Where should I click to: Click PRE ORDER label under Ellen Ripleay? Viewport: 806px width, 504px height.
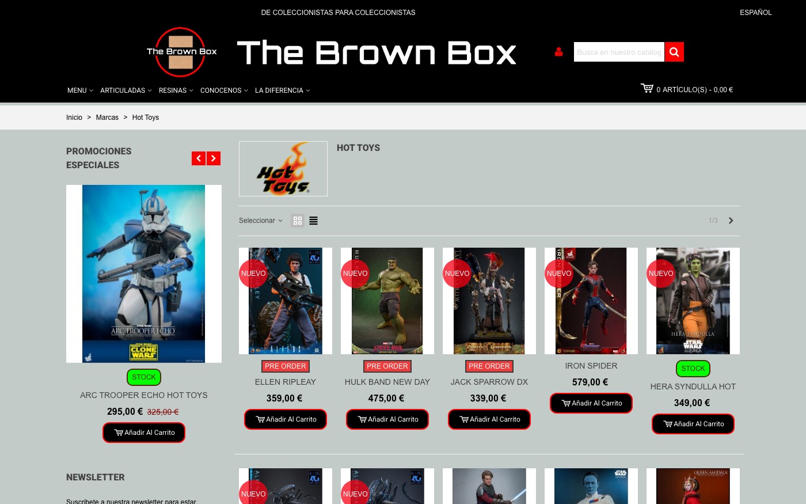click(286, 366)
